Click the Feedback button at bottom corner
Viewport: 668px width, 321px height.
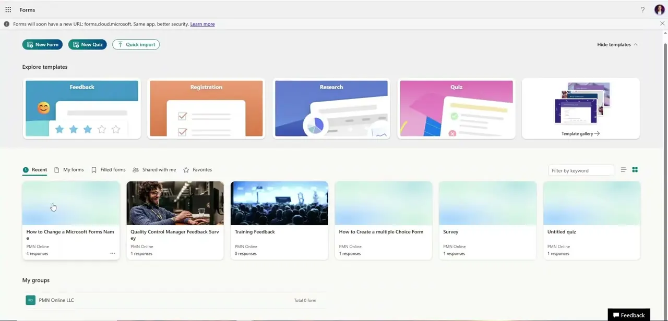pos(629,315)
